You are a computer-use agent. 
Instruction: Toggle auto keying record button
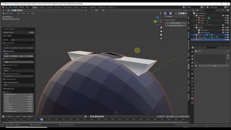tap(86, 117)
